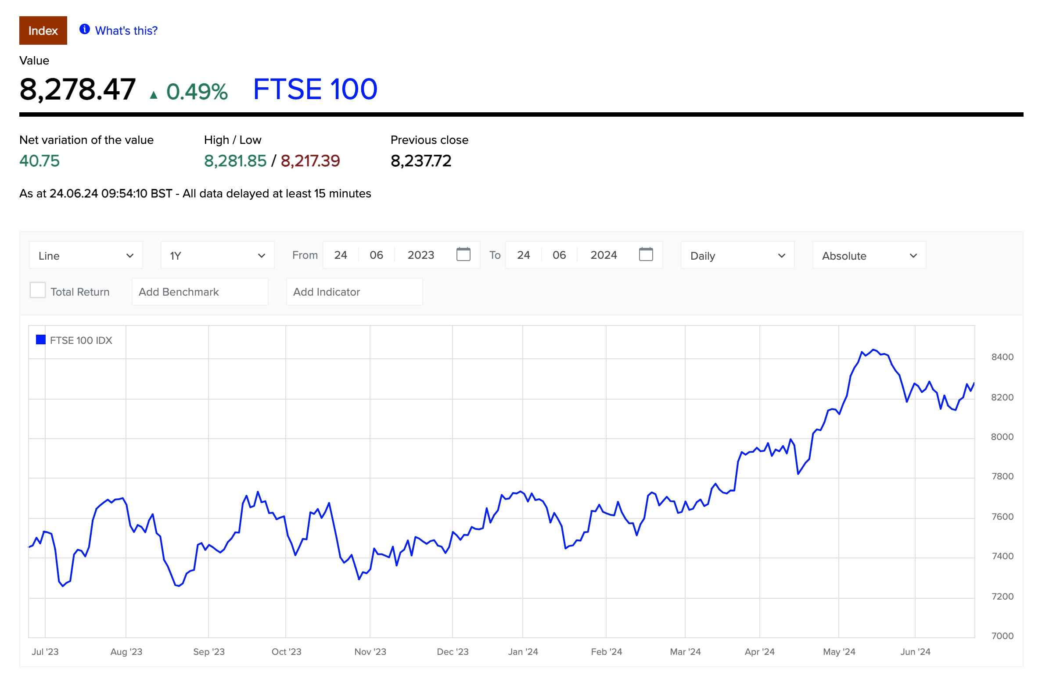Open the Line chart type dropdown
The height and width of the screenshot is (679, 1042).
pyautogui.click(x=86, y=255)
